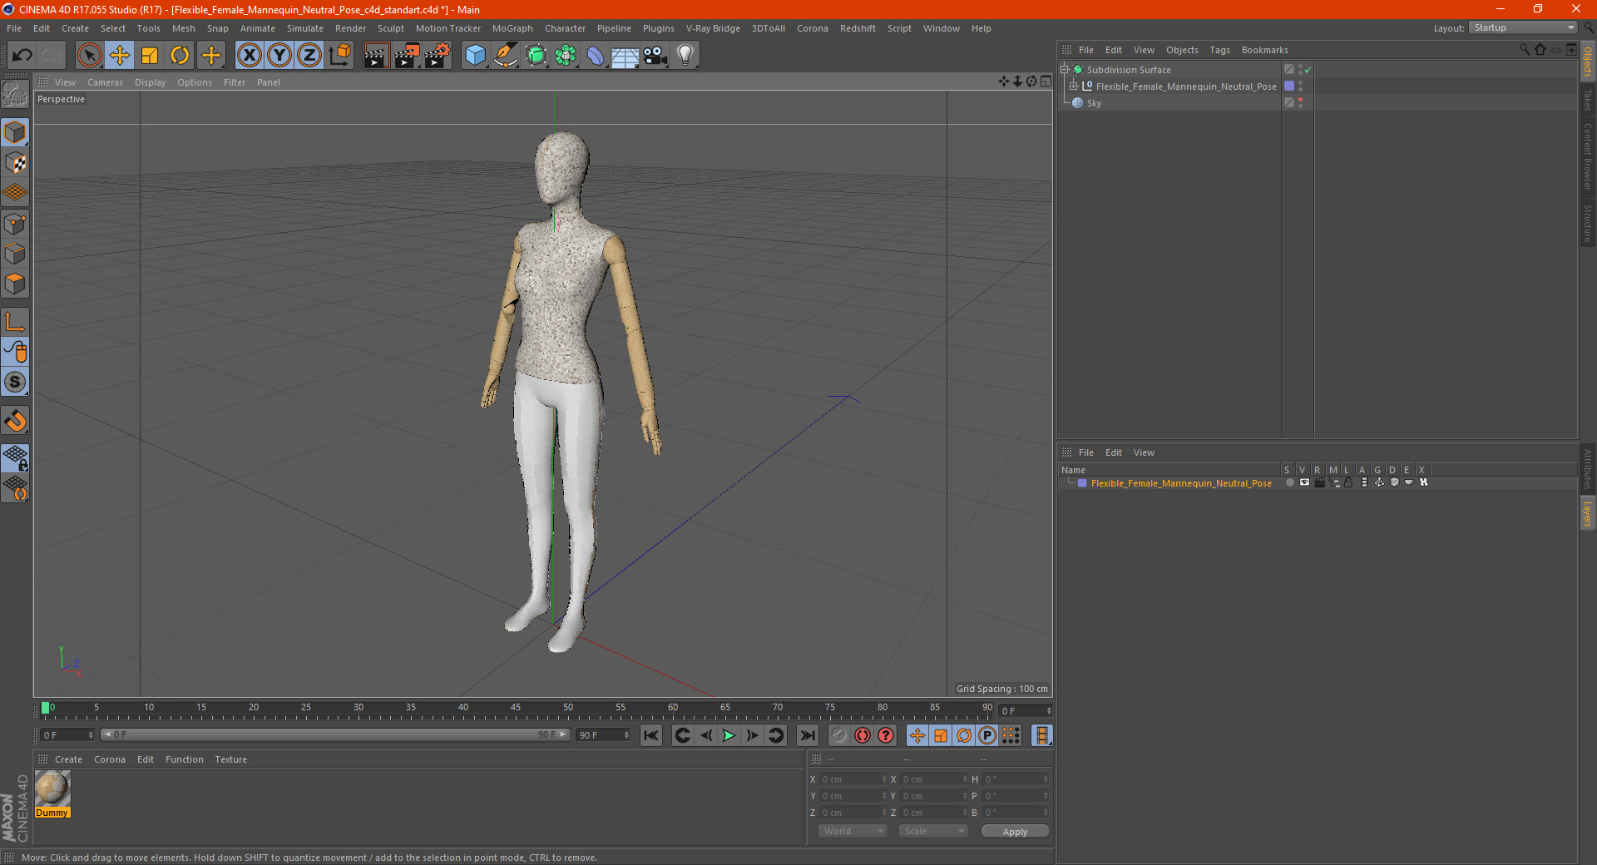
Task: Go to start of animation
Action: click(x=651, y=735)
